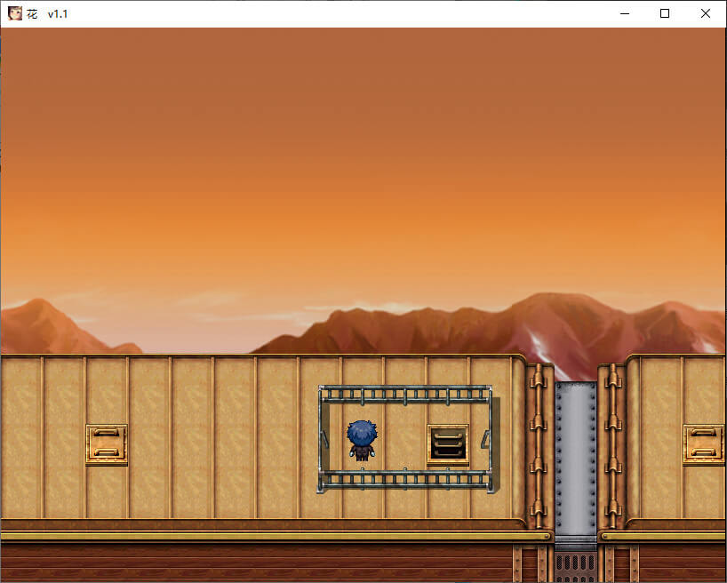Close the game window
Image resolution: width=727 pixels, height=583 pixels.
click(x=706, y=13)
